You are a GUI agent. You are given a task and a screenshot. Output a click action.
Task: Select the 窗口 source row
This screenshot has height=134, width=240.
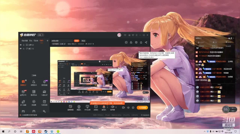[x=34, y=49]
